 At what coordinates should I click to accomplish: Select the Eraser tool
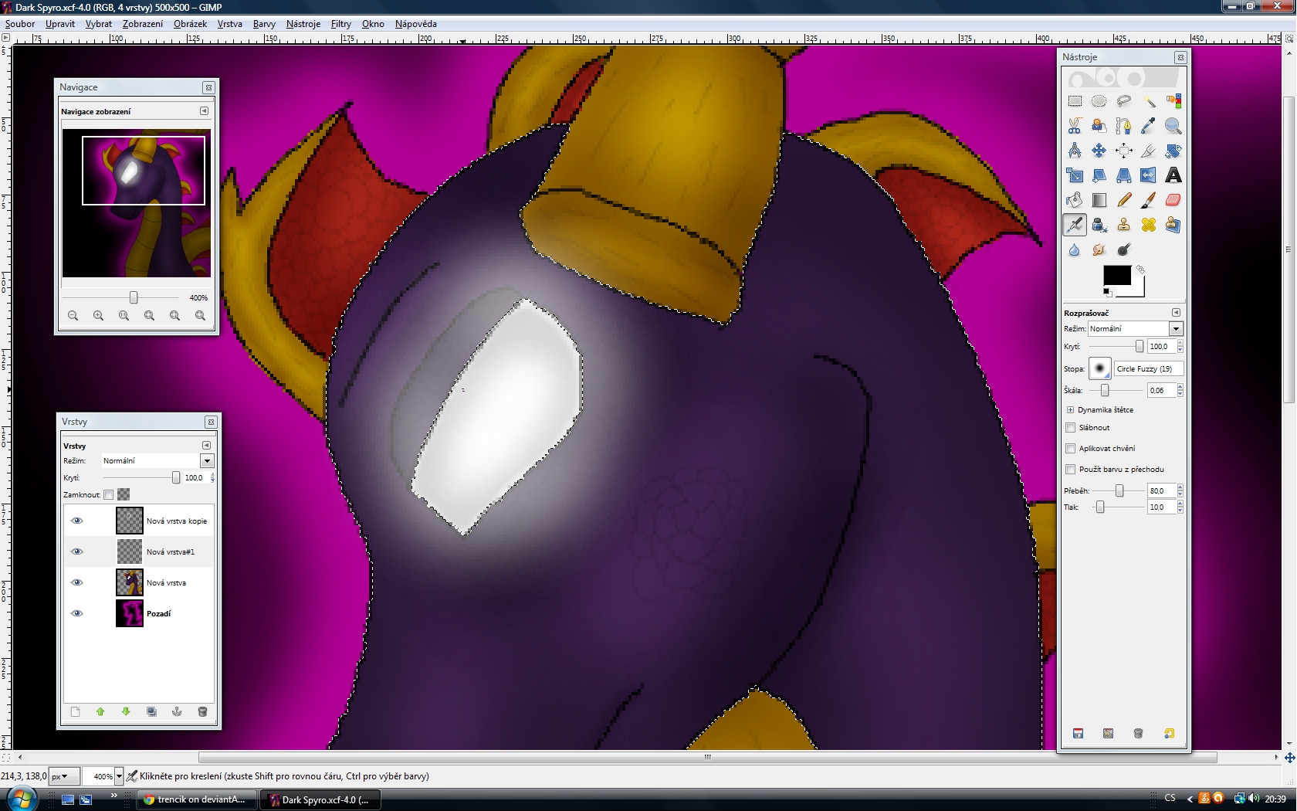pyautogui.click(x=1173, y=200)
